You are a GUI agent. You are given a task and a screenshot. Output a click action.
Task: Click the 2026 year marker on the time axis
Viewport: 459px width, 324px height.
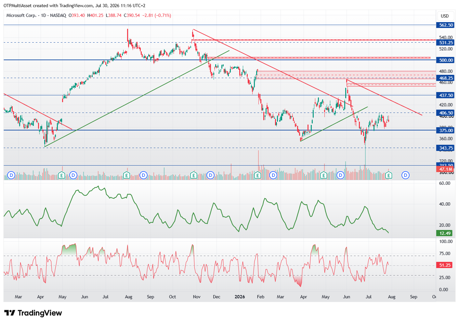(240, 297)
